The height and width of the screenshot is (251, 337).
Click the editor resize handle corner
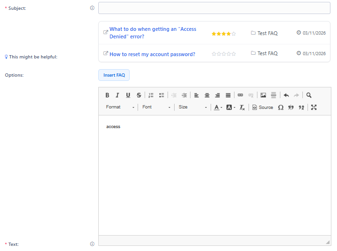(328, 242)
